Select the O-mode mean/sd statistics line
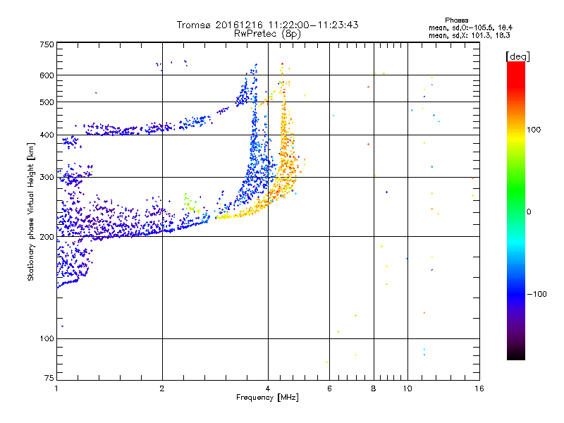The height and width of the screenshot is (423, 564). click(x=470, y=27)
